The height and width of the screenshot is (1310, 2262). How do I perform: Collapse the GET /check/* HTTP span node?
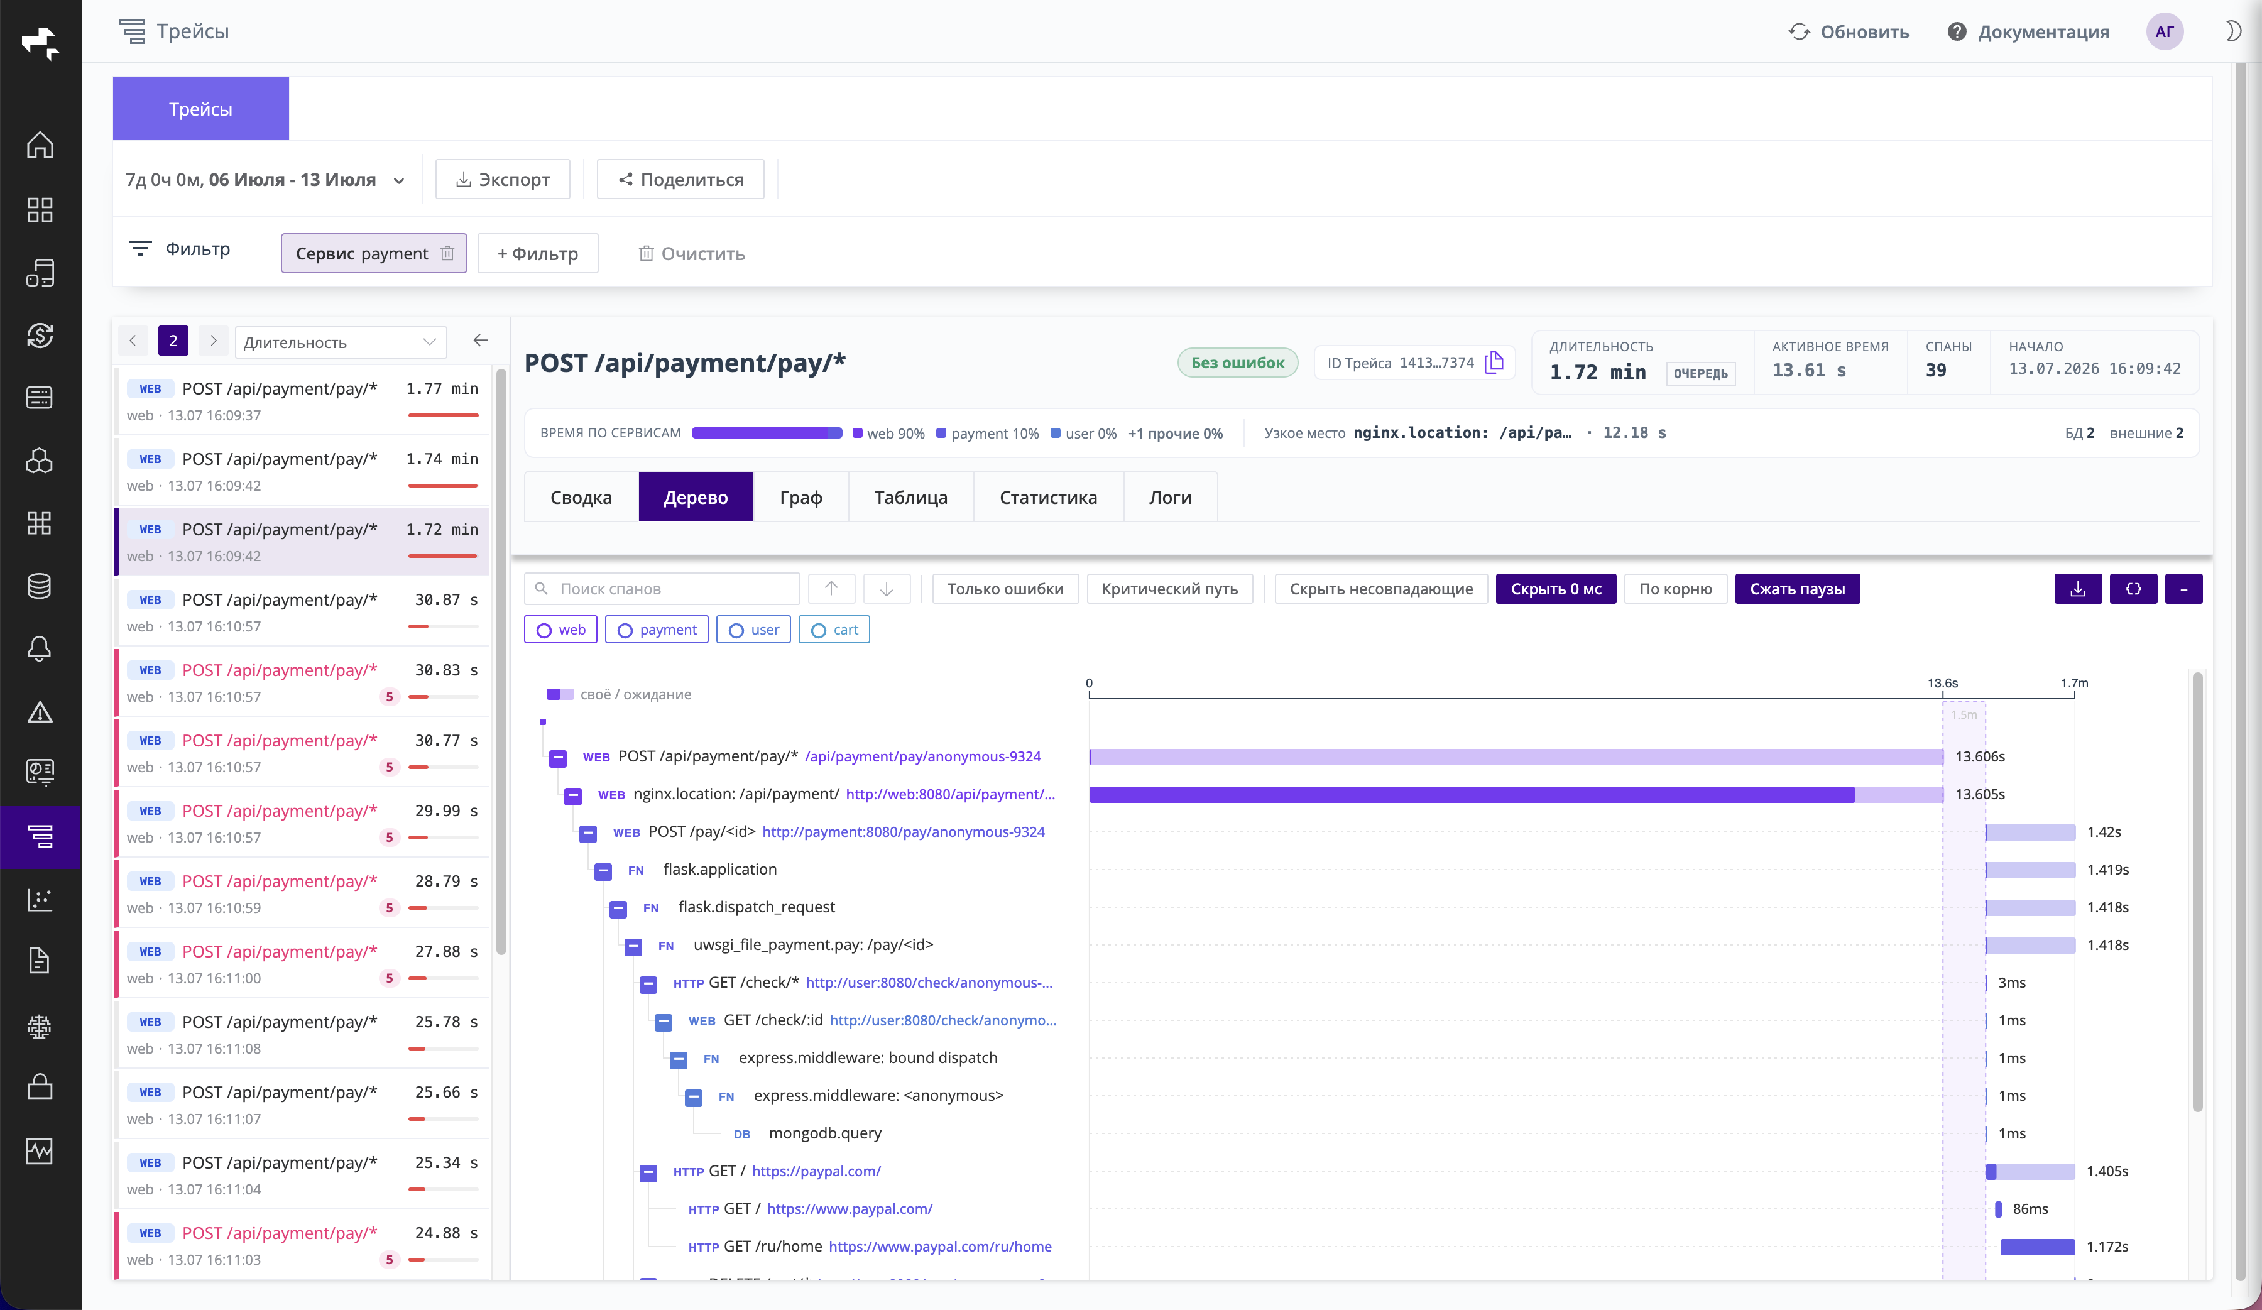point(648,985)
